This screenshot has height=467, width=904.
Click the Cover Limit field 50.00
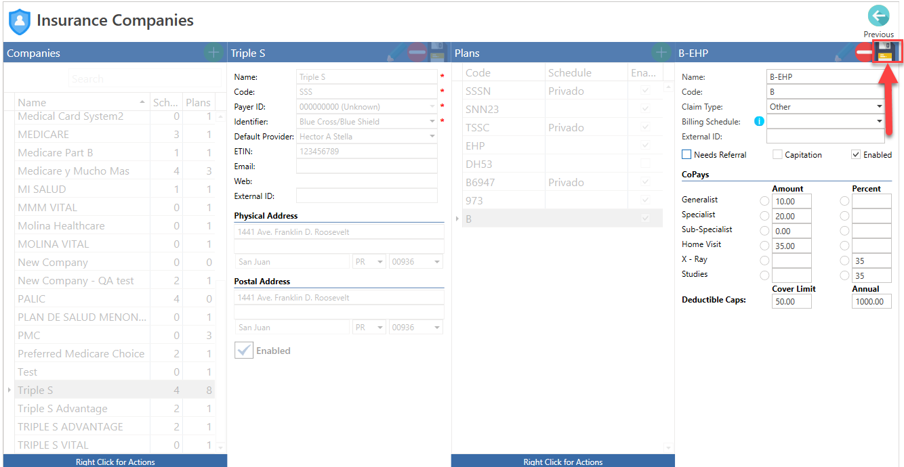coord(792,301)
